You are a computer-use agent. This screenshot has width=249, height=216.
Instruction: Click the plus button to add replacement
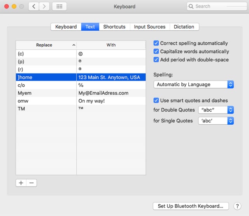pos(21,183)
